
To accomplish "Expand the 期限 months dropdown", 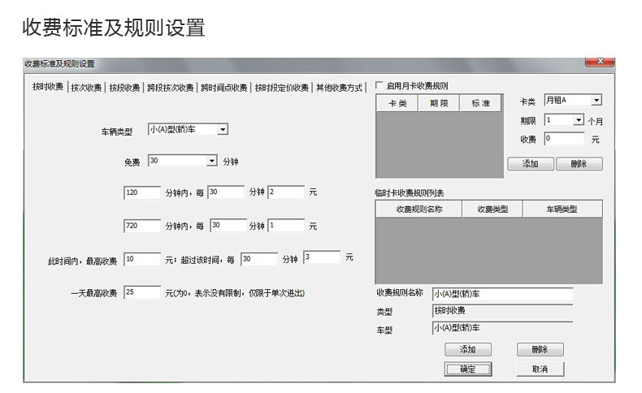I will coord(578,119).
